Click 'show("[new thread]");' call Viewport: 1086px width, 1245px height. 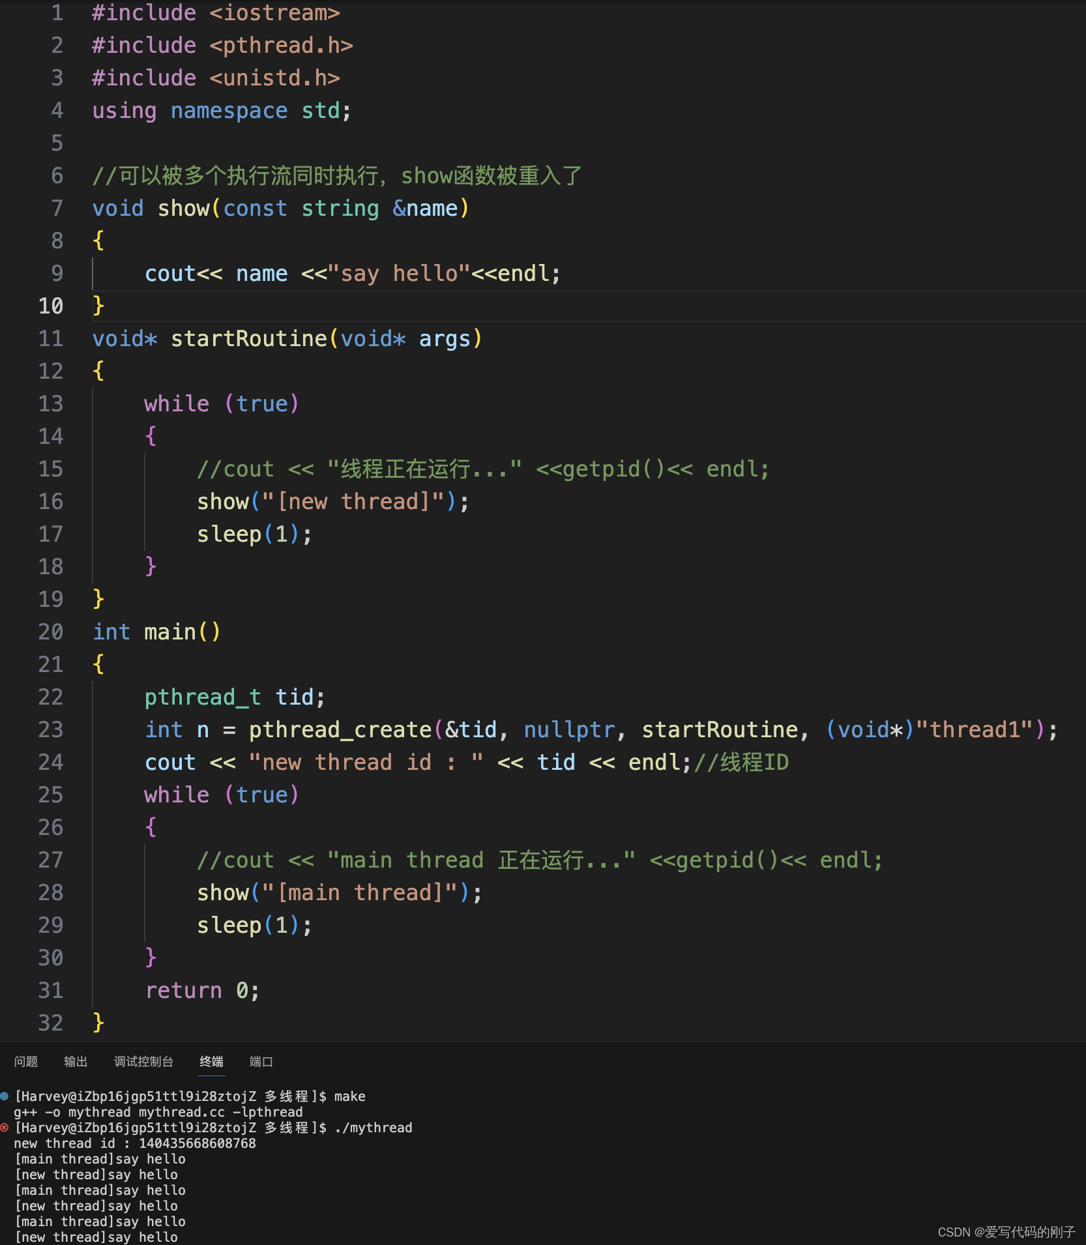pos(333,501)
